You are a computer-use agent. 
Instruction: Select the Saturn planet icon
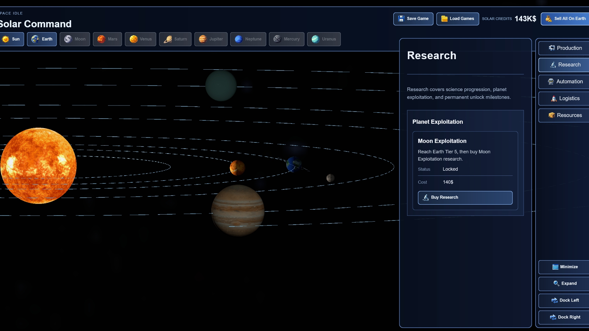coord(168,39)
